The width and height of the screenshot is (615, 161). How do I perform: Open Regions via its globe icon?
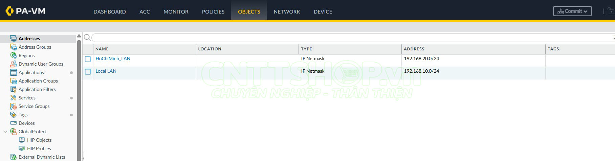point(14,55)
